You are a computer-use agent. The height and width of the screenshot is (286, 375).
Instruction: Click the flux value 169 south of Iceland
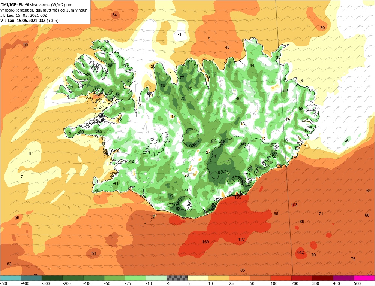coord(205,242)
